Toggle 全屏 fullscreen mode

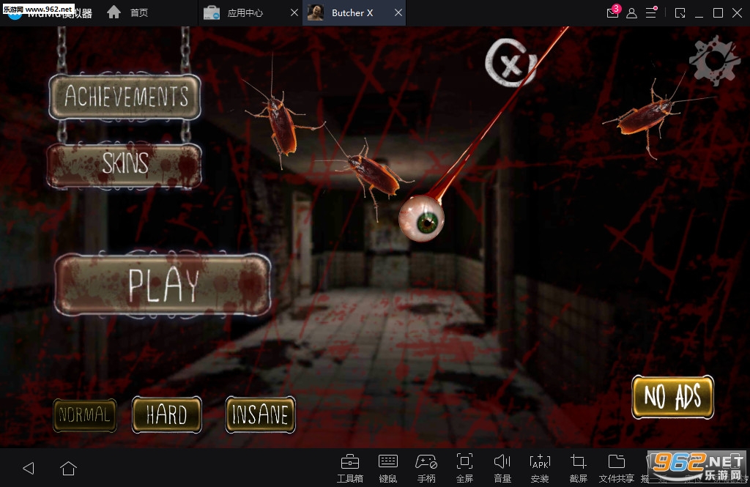click(464, 468)
